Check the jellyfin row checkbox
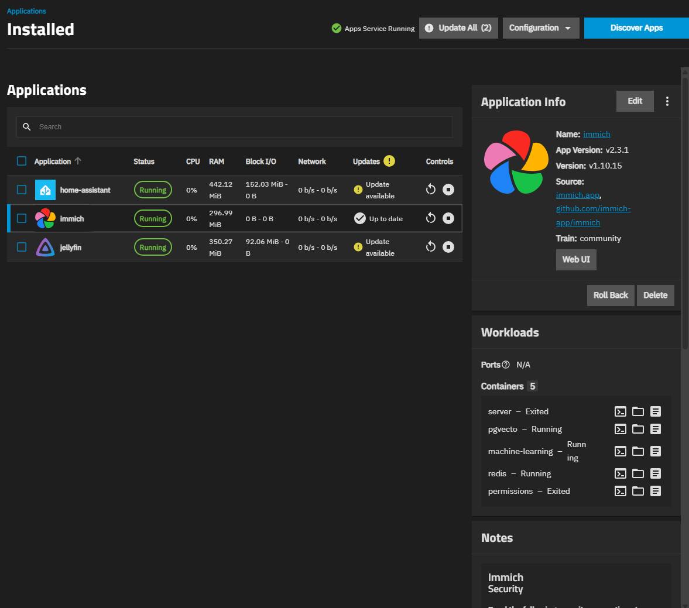 [22, 248]
